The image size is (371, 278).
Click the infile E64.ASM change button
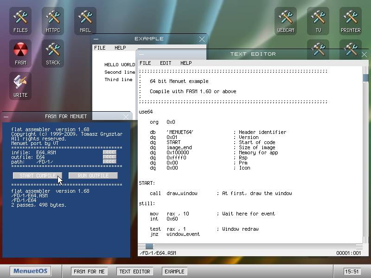[x=109, y=152]
